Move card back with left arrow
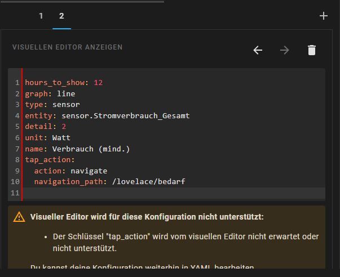 click(258, 50)
